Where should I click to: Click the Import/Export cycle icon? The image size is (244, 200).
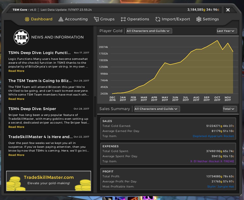click(158, 19)
